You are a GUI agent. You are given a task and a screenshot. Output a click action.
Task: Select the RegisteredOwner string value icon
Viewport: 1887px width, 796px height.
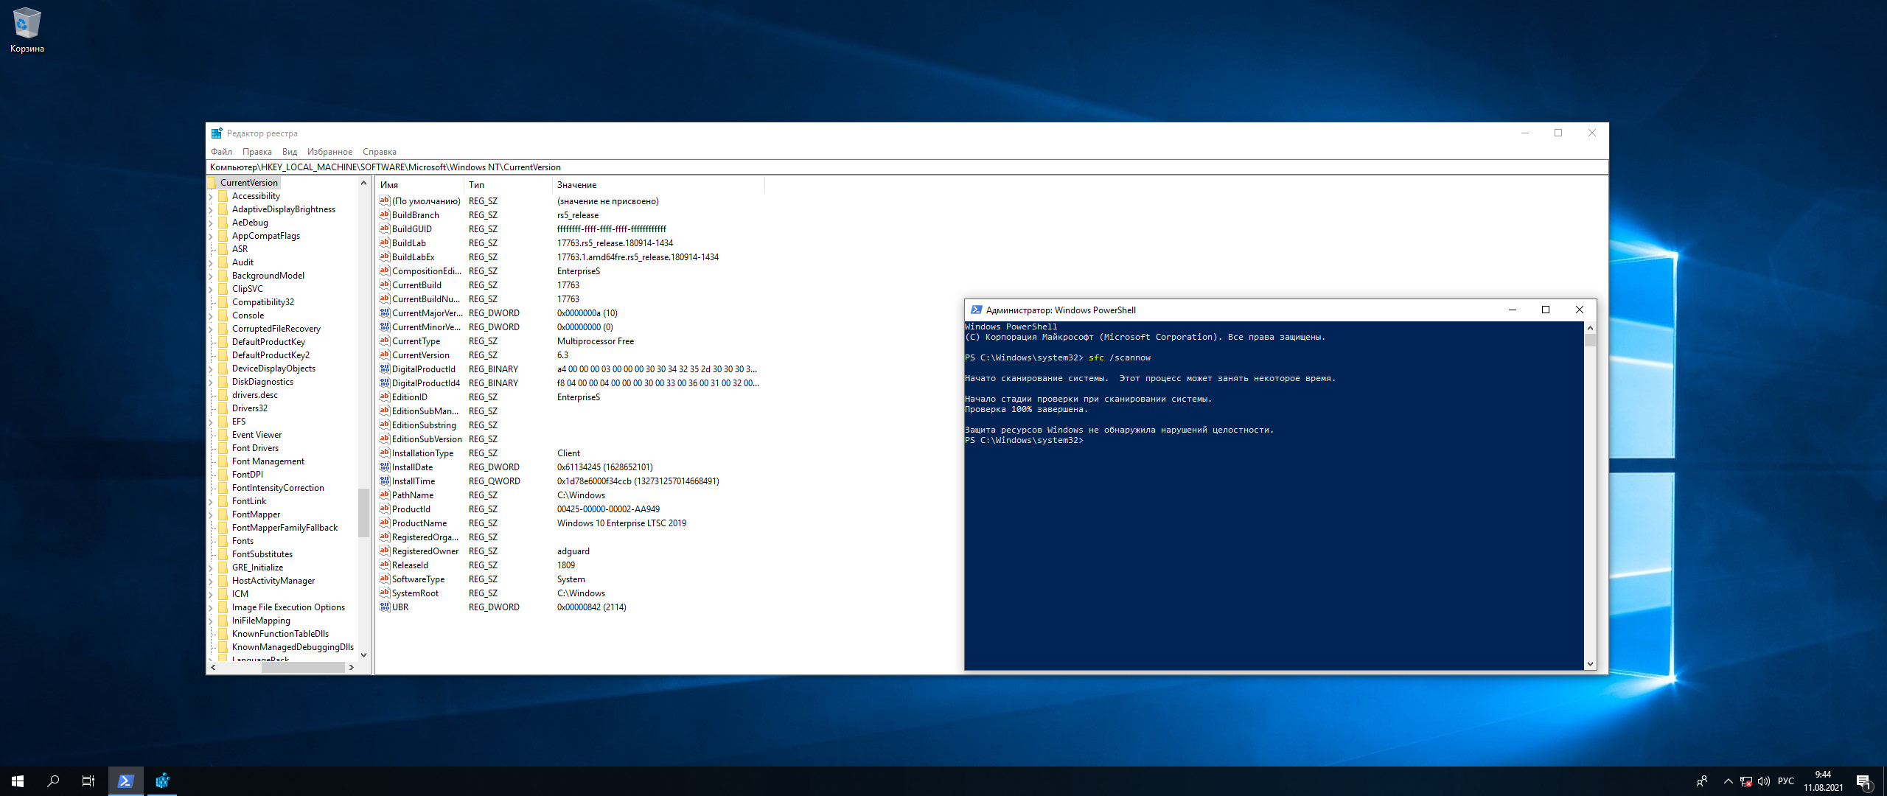coord(385,551)
